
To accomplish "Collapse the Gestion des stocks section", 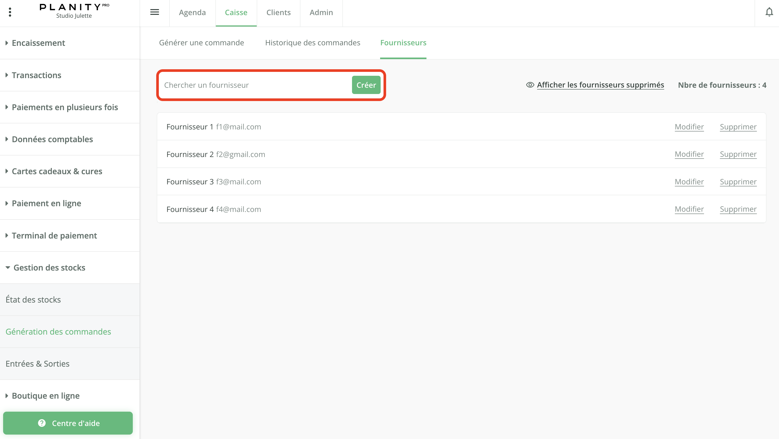I will 49,268.
